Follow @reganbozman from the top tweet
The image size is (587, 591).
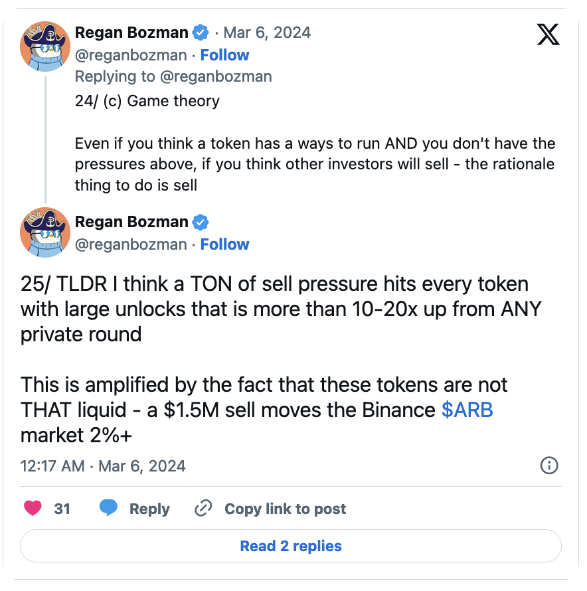[x=224, y=55]
